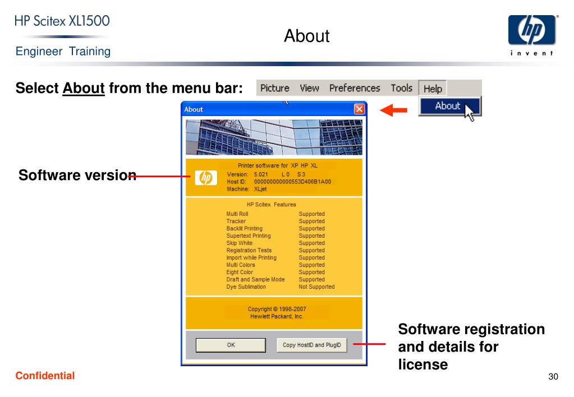Image resolution: width=574 pixels, height=397 pixels.
Task: Click the 'S 3' value beside the version
Action: pyautogui.click(x=301, y=174)
